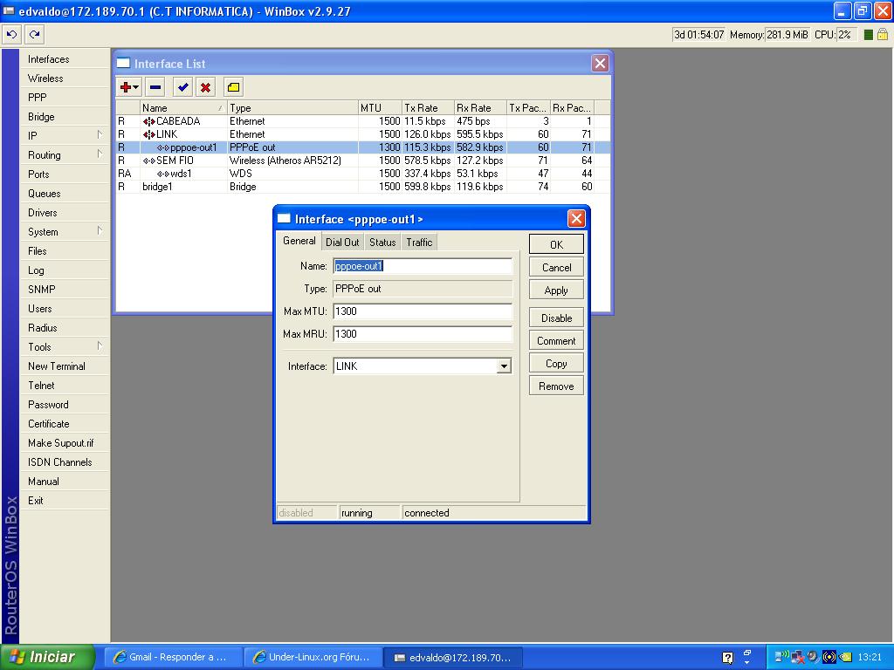894x670 pixels.
Task: Sort by the Tx Rate column header
Action: pos(427,107)
